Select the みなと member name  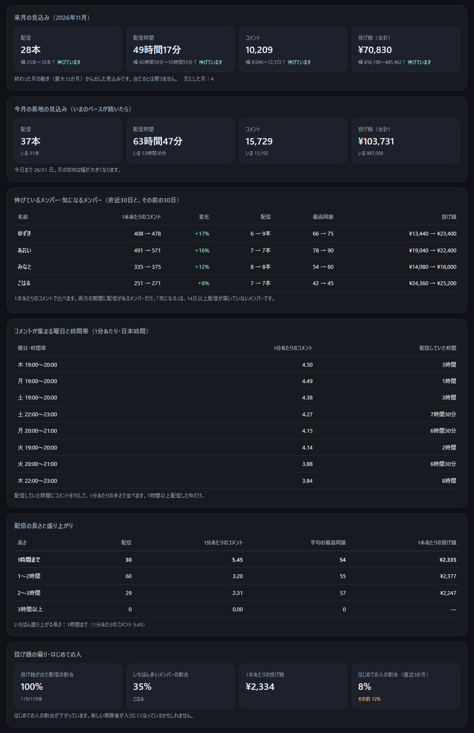click(x=25, y=267)
